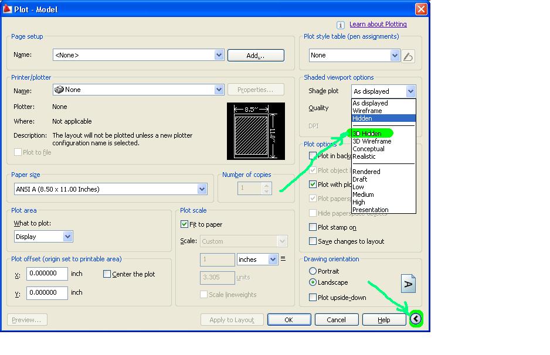Choose Medium render preset
Image resolution: width=550 pixels, height=355 pixels.
point(383,194)
